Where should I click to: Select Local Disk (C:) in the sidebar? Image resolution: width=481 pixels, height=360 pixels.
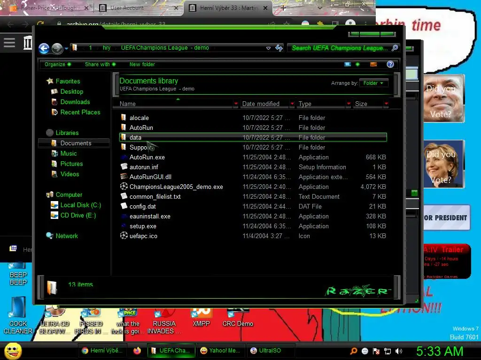(80, 205)
